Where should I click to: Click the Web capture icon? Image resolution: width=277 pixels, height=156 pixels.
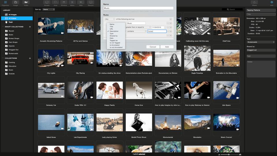[x=81, y=2]
